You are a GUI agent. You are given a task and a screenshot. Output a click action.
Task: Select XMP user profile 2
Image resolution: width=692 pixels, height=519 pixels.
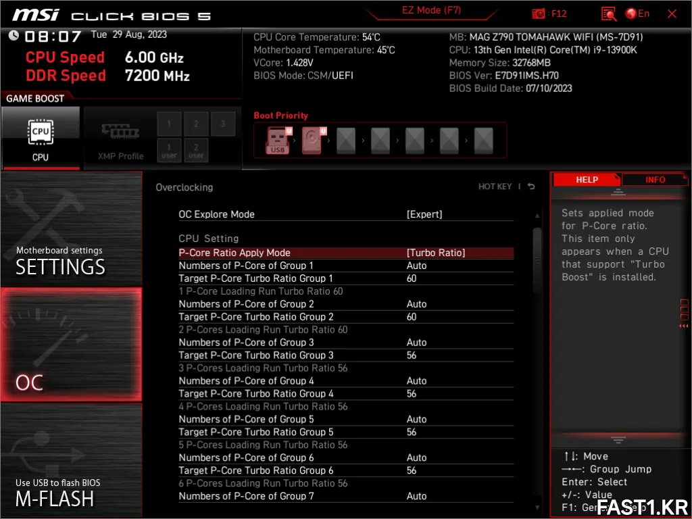196,151
